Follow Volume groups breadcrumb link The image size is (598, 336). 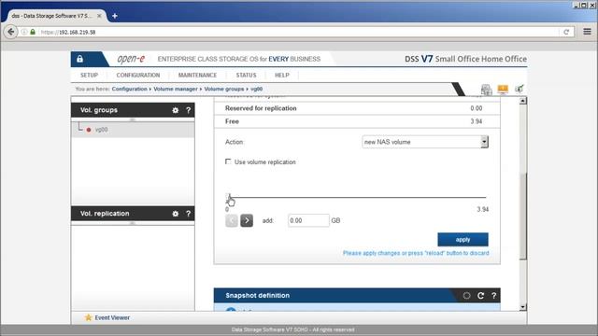point(224,89)
